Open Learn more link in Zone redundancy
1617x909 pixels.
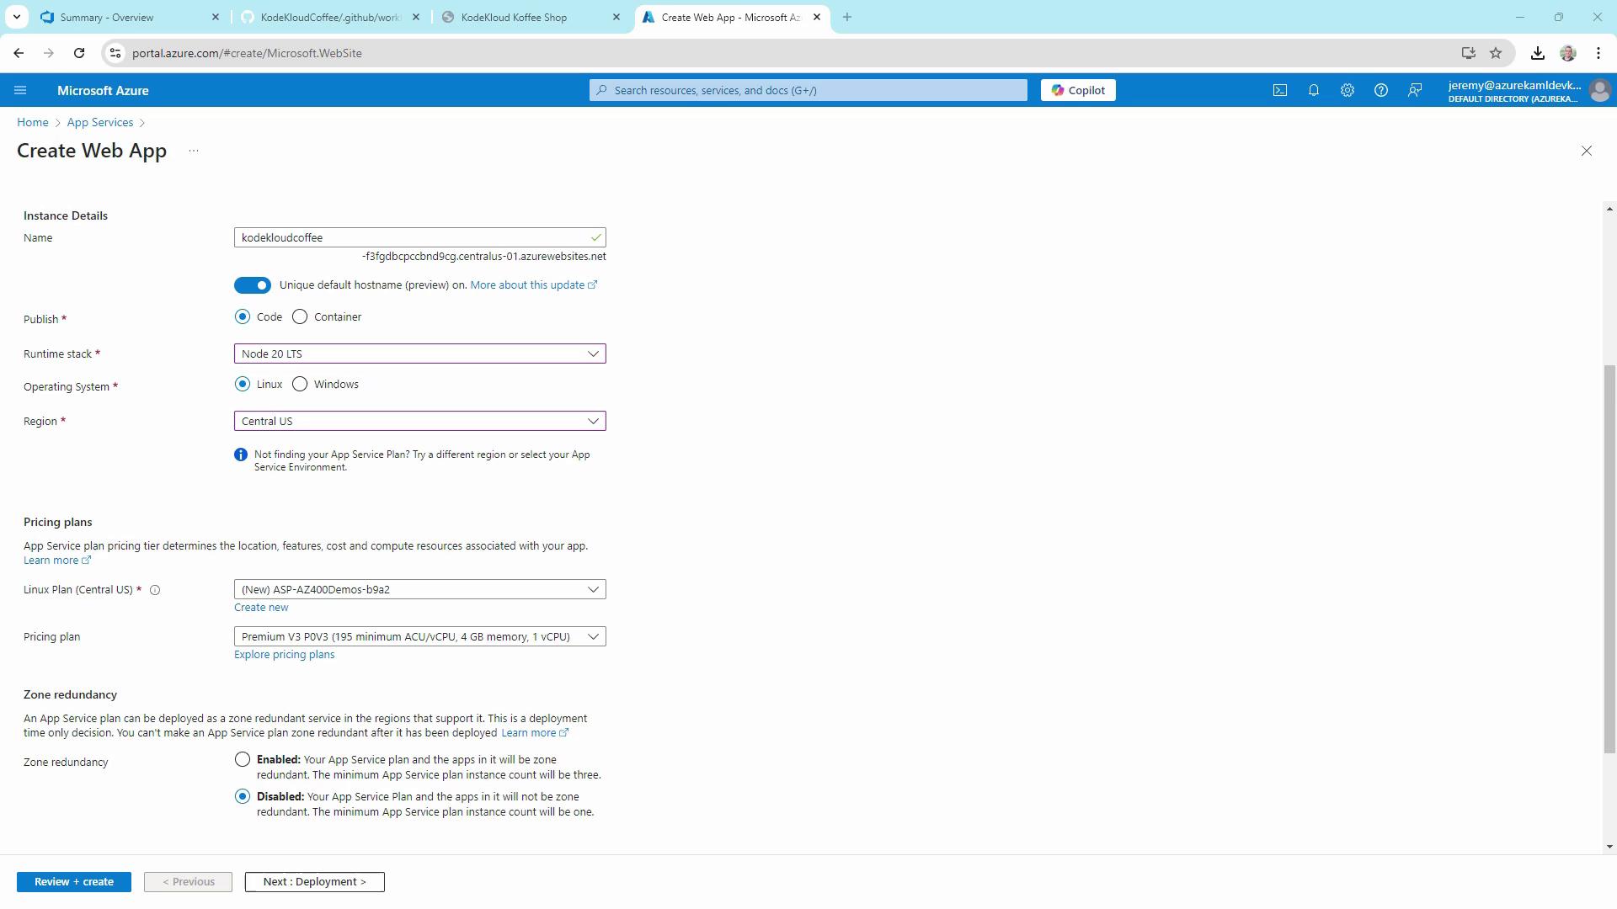[x=535, y=733]
